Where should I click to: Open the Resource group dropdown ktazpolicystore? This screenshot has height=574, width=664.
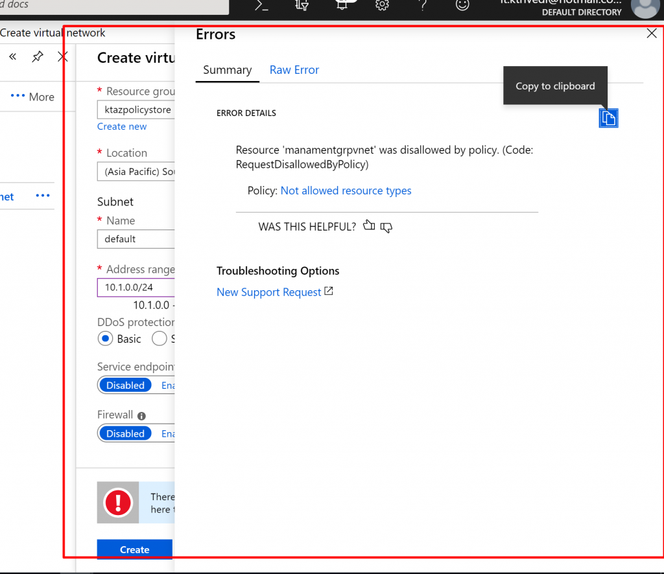(x=136, y=109)
